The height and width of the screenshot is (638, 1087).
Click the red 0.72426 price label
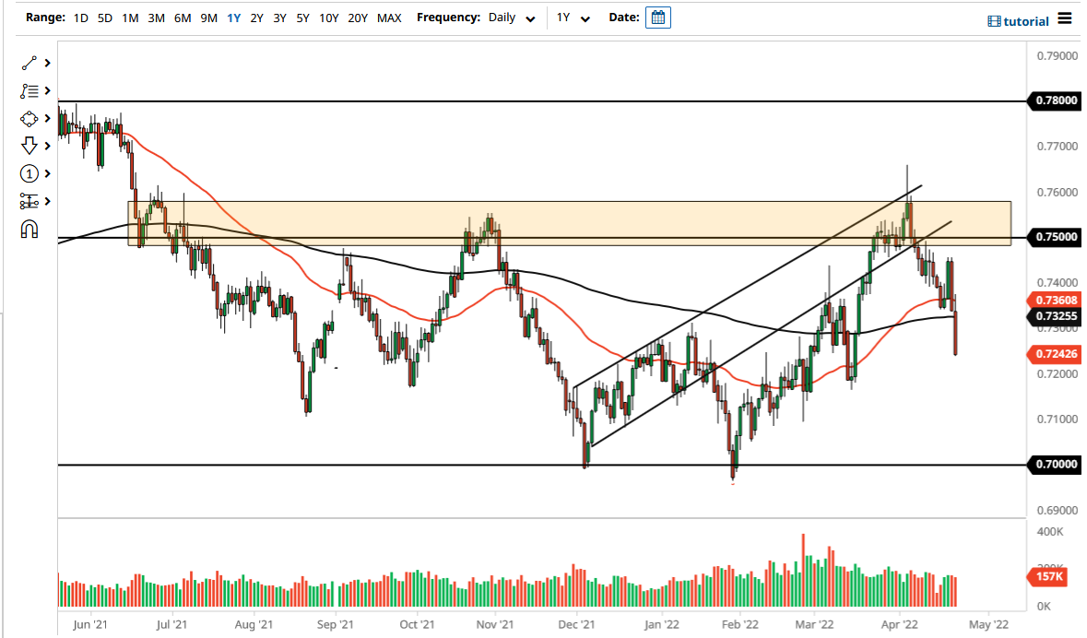(1054, 354)
